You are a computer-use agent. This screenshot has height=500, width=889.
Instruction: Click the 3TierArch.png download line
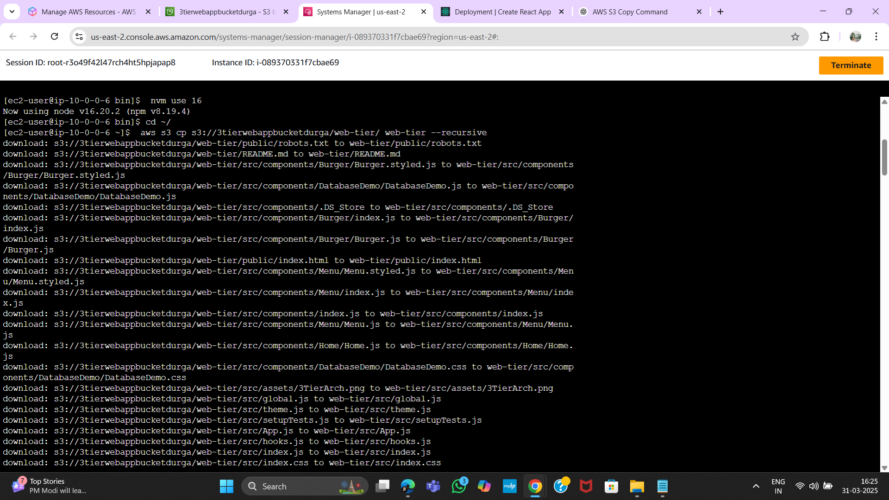(278, 388)
